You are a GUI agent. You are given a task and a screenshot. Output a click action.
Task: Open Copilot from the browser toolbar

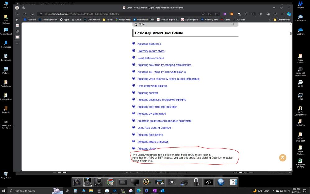(289, 14)
